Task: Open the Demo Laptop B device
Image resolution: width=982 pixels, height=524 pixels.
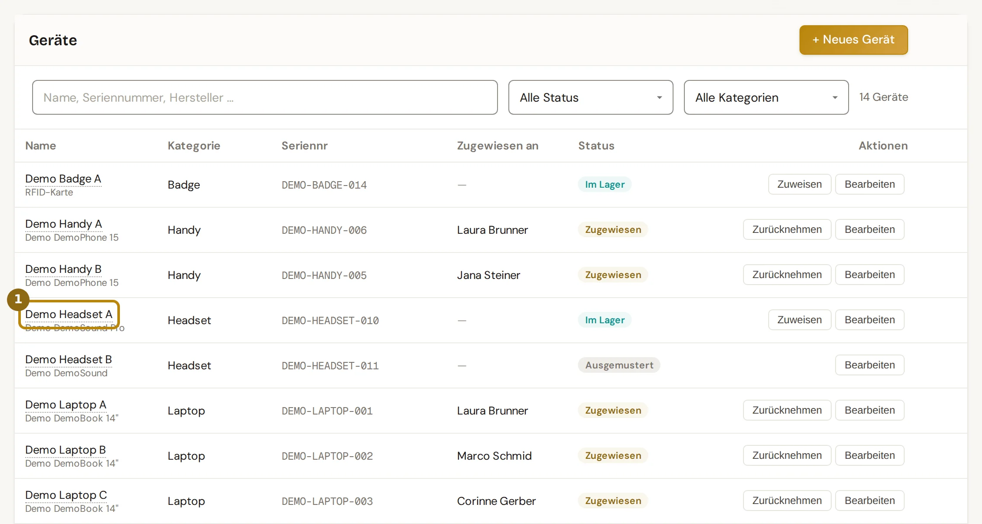Action: (x=66, y=450)
